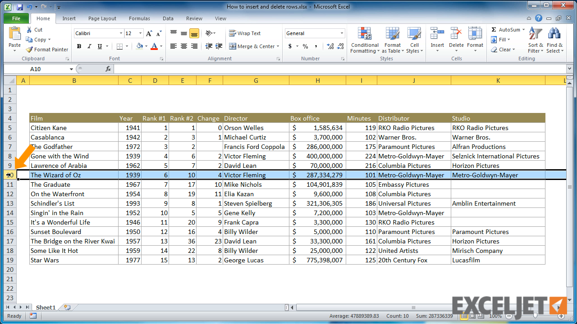Click the AutoSum button
This screenshot has width=577, height=324.
tap(508, 30)
